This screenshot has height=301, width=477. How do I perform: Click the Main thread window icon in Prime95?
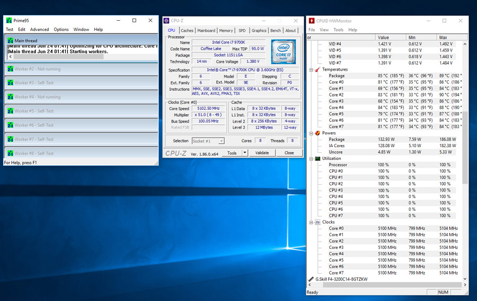click(11, 40)
